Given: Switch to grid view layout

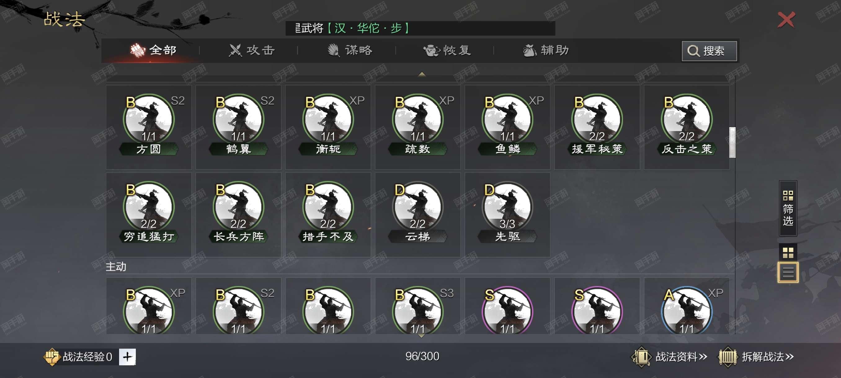Looking at the screenshot, I should 788,253.
